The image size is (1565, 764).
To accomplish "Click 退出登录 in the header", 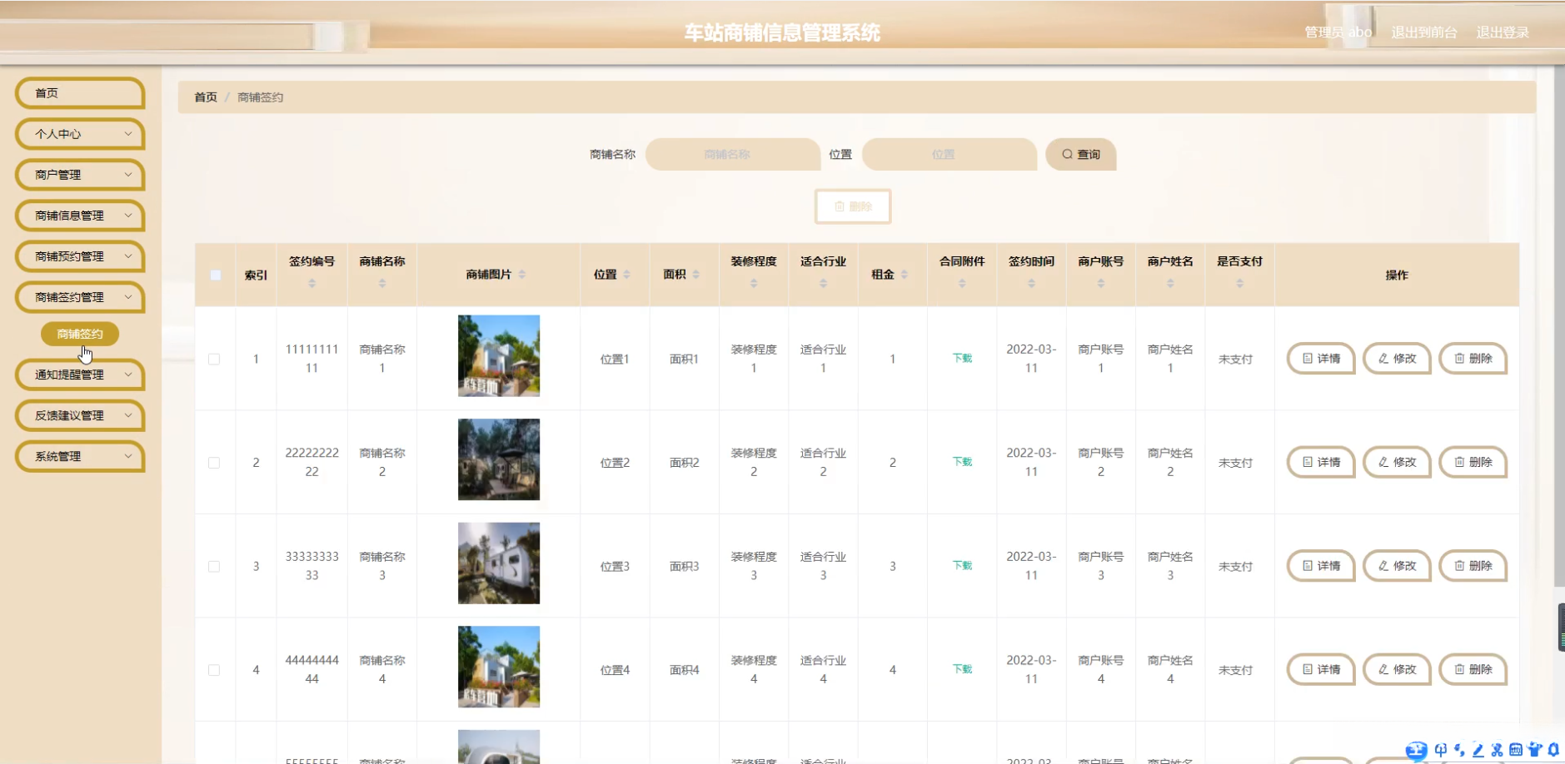I will point(1503,32).
